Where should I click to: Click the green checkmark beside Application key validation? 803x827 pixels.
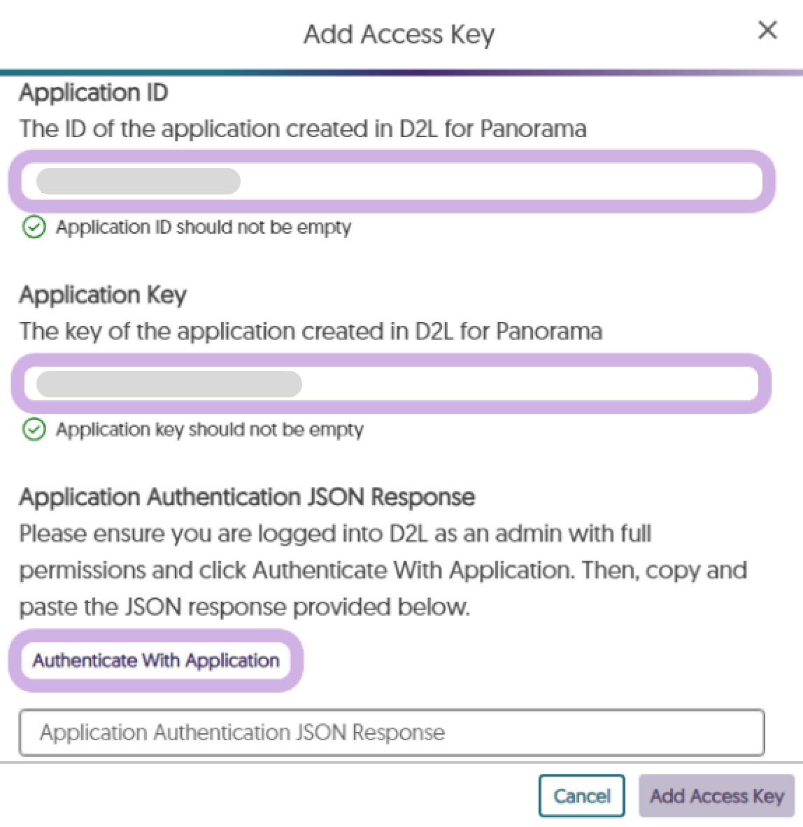coord(34,430)
